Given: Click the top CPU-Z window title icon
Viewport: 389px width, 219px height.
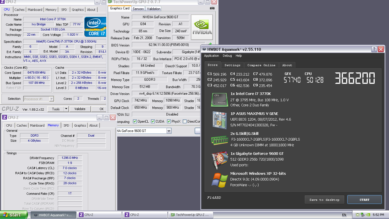Looking at the screenshot, I should [2, 2].
